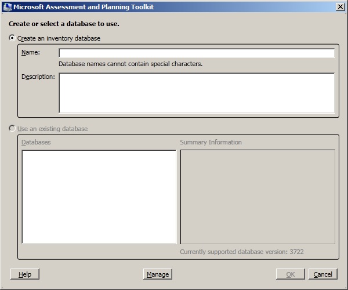The width and height of the screenshot is (348, 290).
Task: Click the supported database version 3722 text
Action: (x=241, y=252)
